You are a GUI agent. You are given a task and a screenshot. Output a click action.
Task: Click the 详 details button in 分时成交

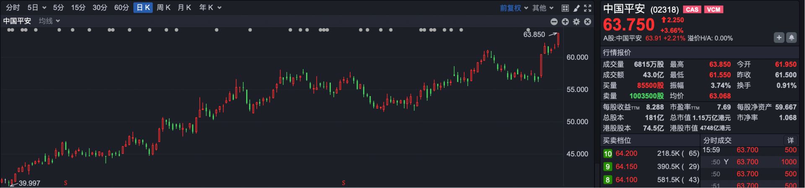[x=790, y=140]
